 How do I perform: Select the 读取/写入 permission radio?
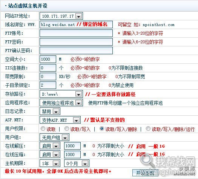tap(66, 129)
